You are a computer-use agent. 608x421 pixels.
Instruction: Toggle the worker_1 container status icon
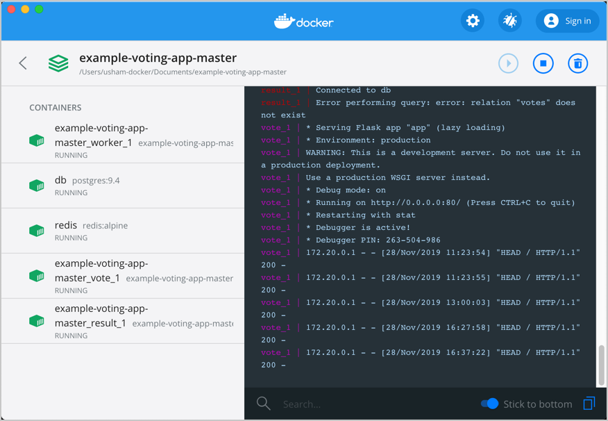(x=36, y=141)
